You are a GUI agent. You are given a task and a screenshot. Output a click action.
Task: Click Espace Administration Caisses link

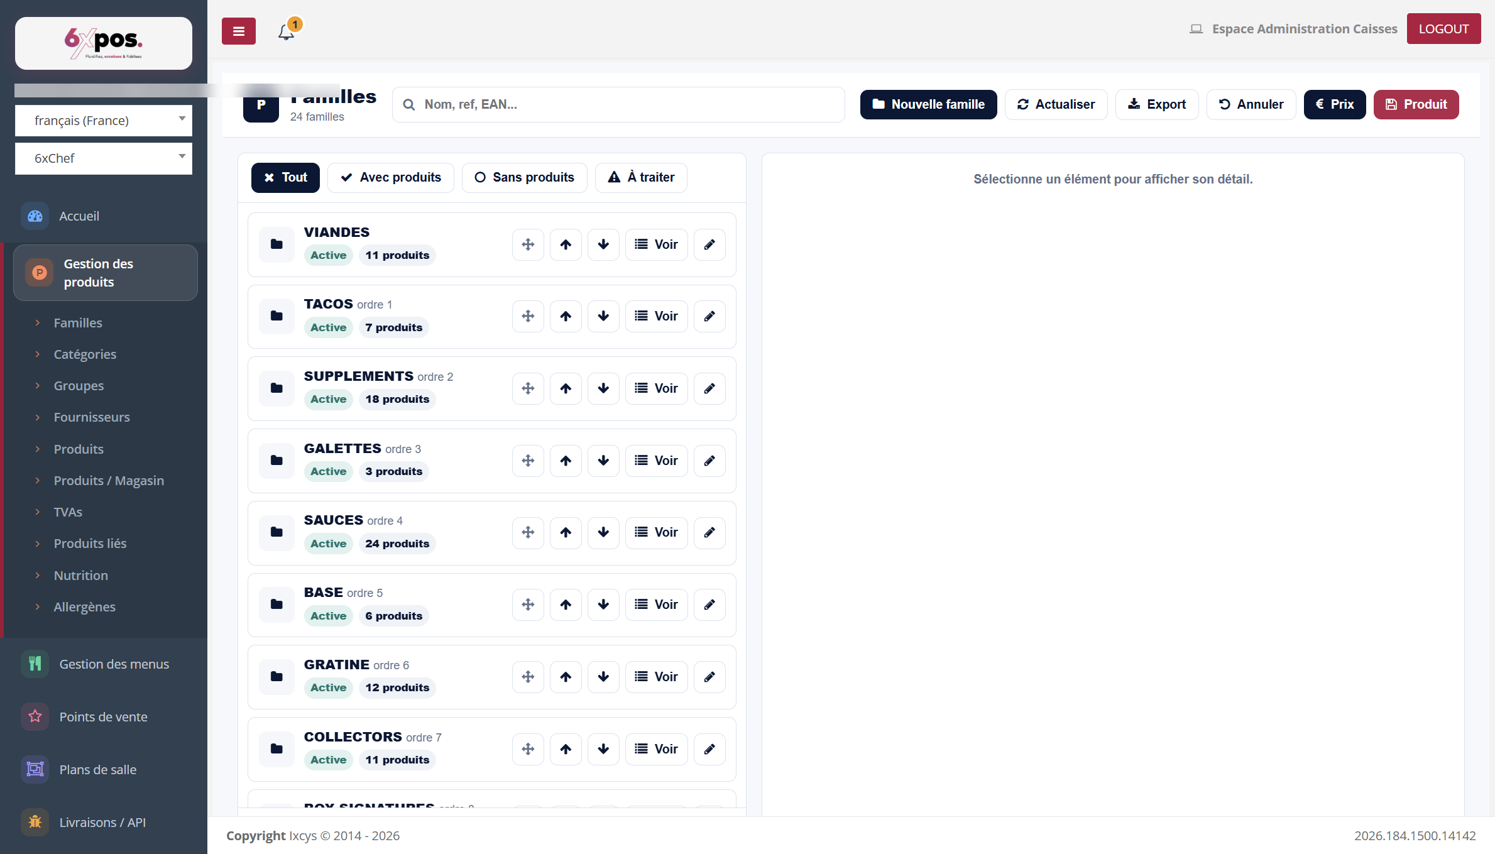[1293, 29]
